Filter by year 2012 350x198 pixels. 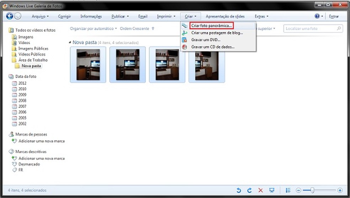[22, 83]
